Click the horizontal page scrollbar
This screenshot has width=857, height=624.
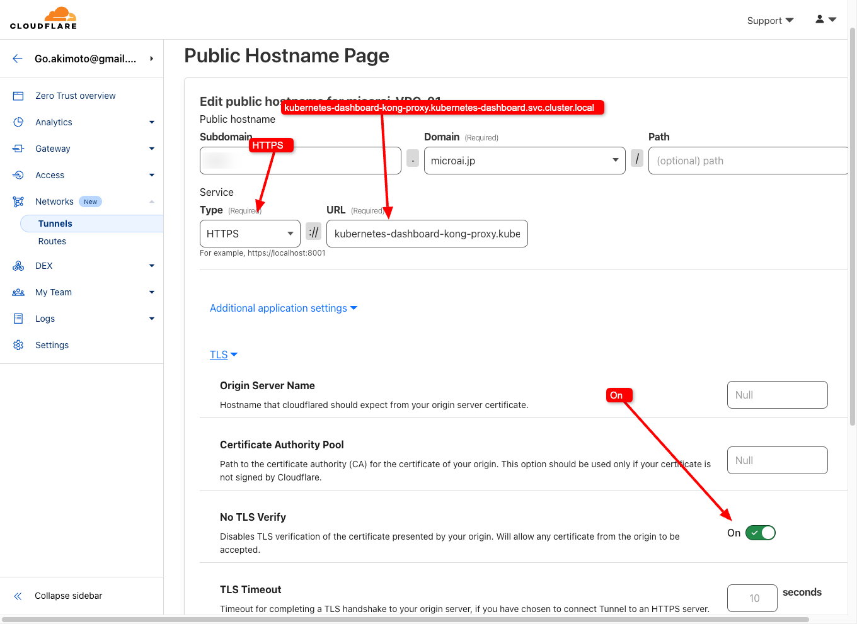(x=406, y=620)
